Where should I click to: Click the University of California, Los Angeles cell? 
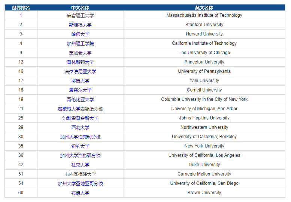(204, 155)
